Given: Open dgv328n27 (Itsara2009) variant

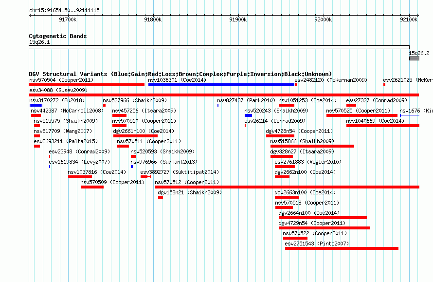Looking at the screenshot, I should coord(303,152).
